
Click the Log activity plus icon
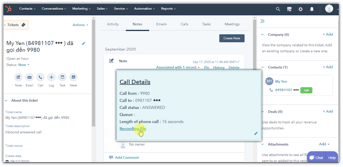(x=51, y=77)
